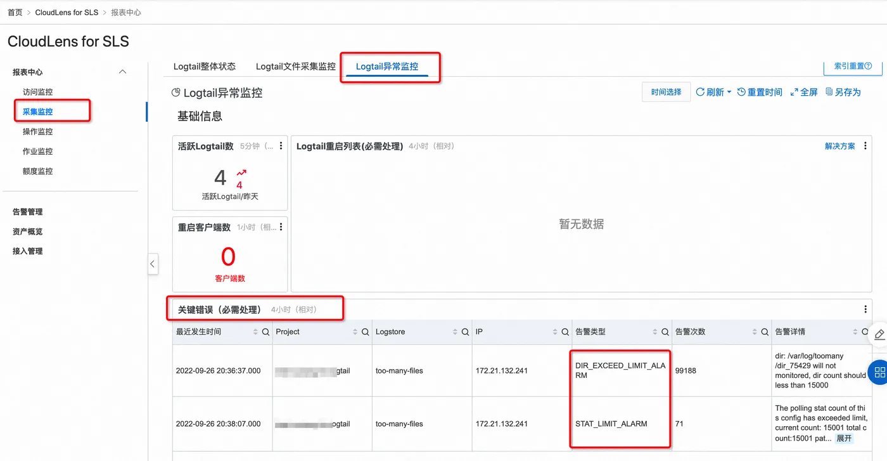887x461 pixels.
Task: Open the 重启客户端数 card more-options menu
Action: point(281,227)
